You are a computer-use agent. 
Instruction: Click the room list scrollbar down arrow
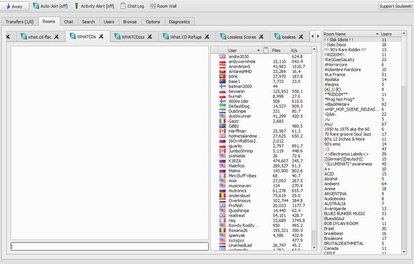pyautogui.click(x=404, y=252)
